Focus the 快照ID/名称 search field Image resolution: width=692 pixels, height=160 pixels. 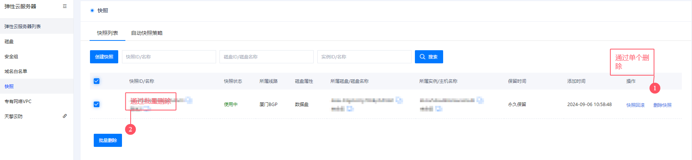click(x=169, y=57)
